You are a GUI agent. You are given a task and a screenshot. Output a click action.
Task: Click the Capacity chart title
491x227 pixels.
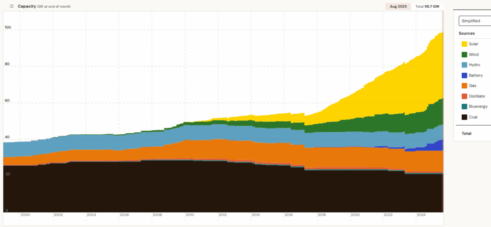pyautogui.click(x=26, y=6)
